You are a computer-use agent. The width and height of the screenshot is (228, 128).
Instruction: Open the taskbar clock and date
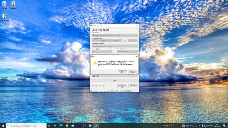coord(218,126)
